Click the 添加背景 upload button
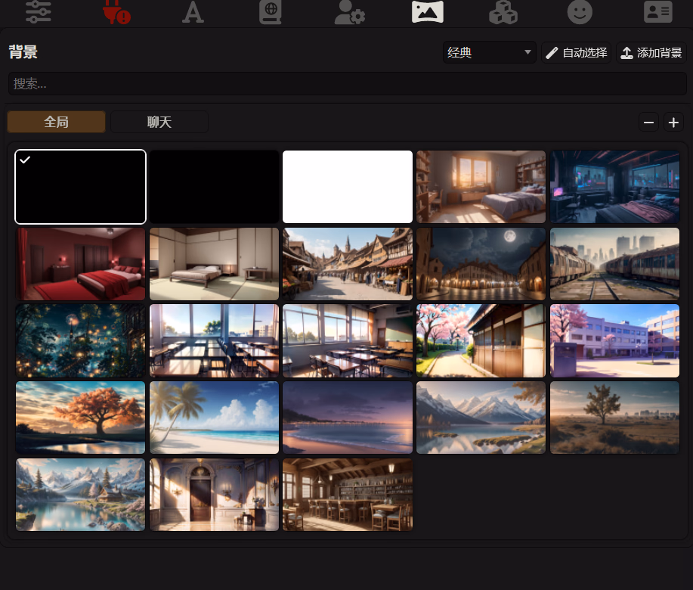 coord(651,52)
